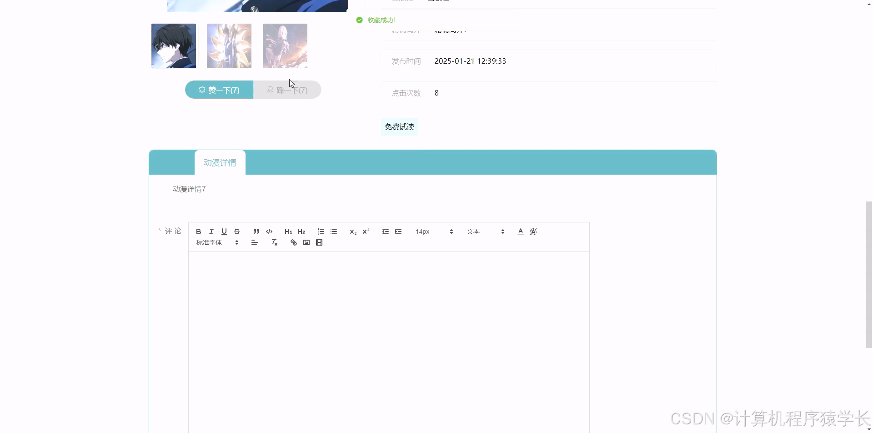Image resolution: width=873 pixels, height=433 pixels.
Task: Insert a code block with the code icon
Action: pos(269,232)
